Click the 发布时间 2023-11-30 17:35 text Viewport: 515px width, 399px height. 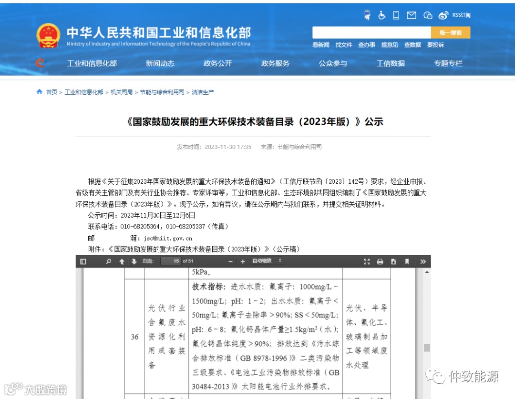[214, 147]
